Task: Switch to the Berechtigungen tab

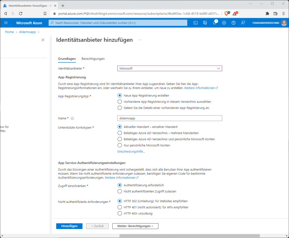Action: tap(93, 59)
